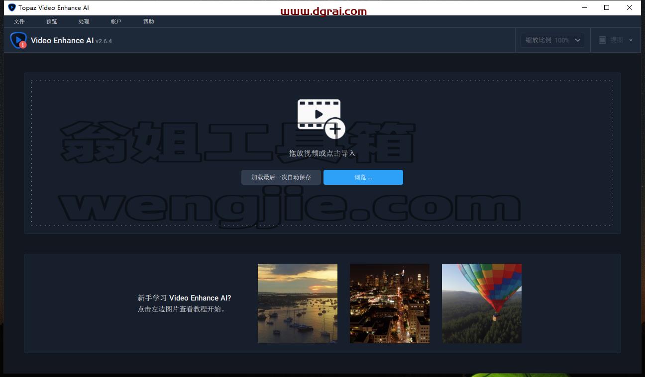Click the arrow on the zoom ratio combo box
Viewport: 645px width, 377px height.
(x=578, y=40)
